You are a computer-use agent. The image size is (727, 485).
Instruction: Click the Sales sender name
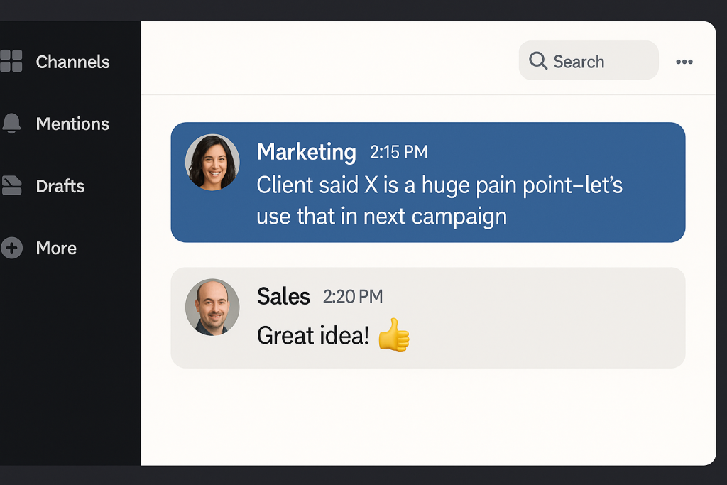283,296
